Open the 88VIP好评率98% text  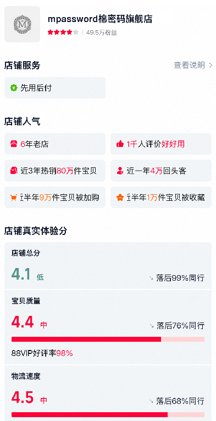(42, 353)
